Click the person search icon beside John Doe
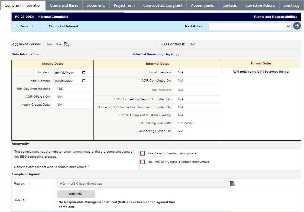304x212 pixels. point(66,44)
